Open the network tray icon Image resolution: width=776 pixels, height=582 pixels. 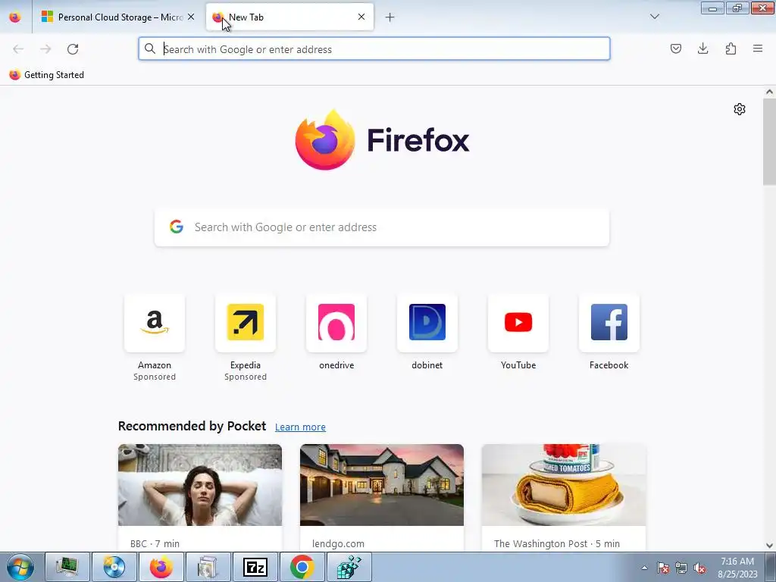681,568
